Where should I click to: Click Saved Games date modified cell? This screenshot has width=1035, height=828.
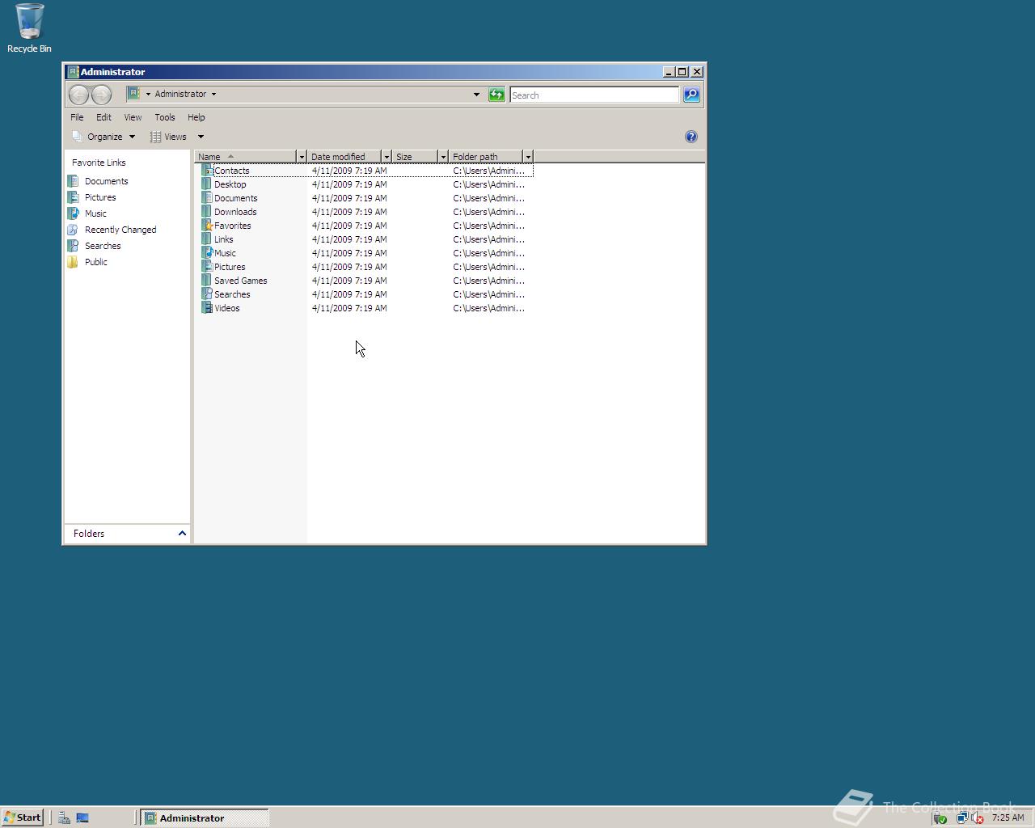349,281
